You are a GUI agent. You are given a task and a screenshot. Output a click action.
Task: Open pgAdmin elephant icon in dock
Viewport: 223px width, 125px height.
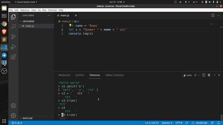point(4,63)
